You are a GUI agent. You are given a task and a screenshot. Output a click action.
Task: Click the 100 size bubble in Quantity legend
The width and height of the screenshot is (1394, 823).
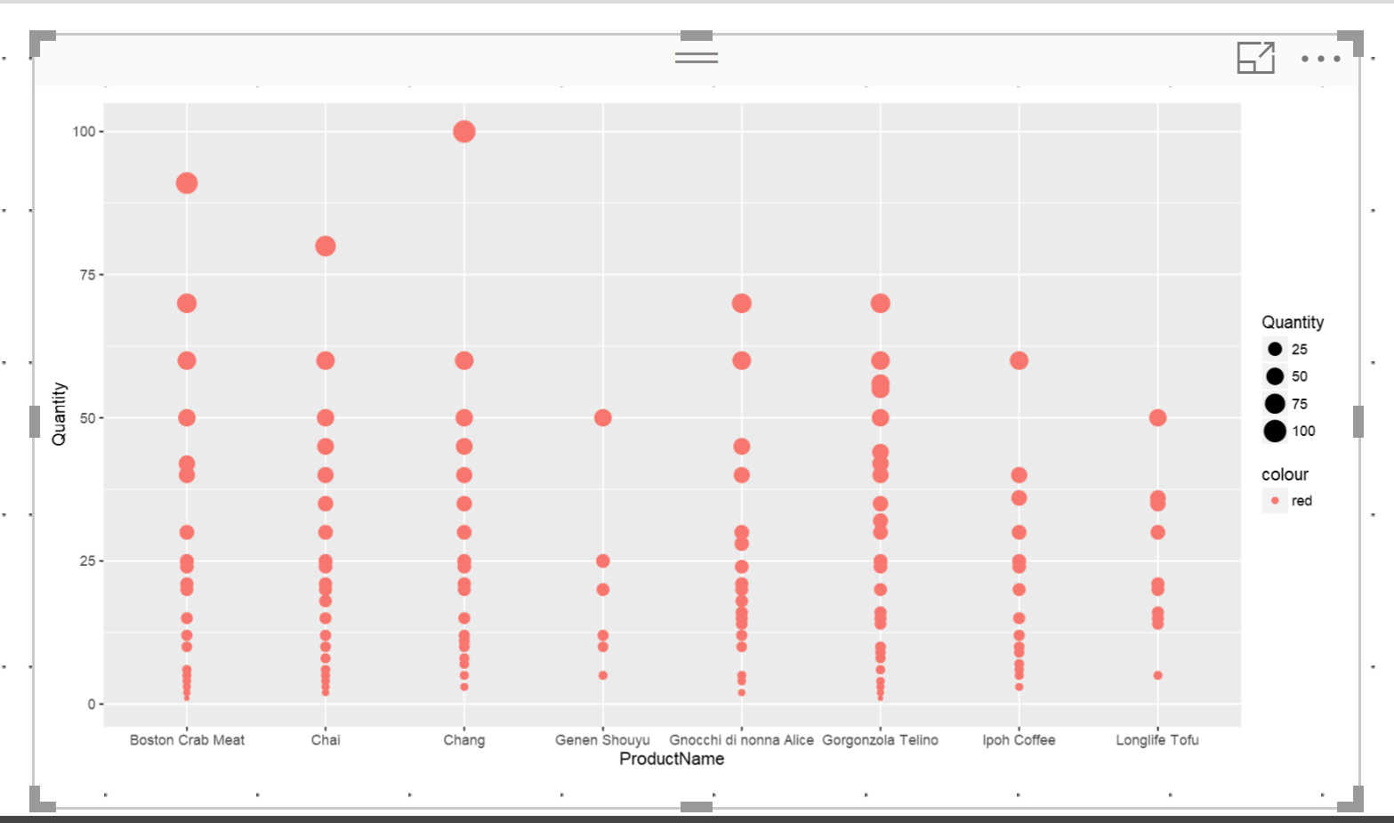(1276, 431)
